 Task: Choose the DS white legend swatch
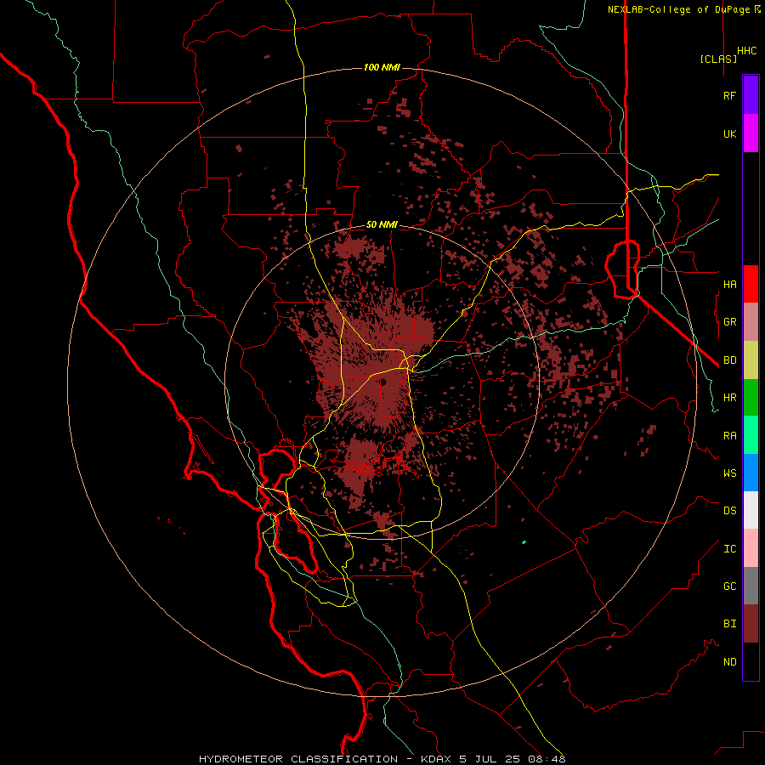point(751,510)
